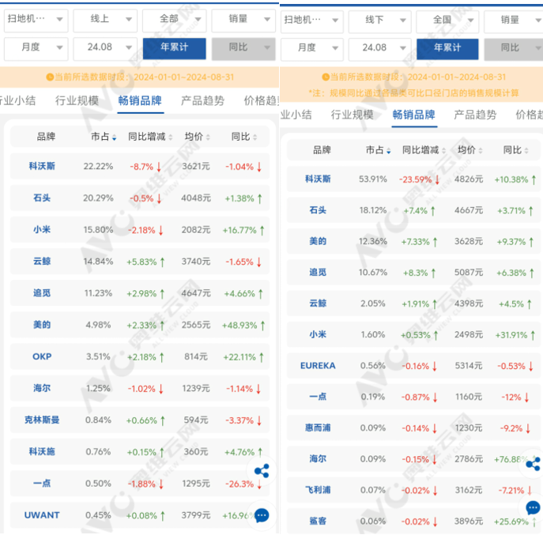Viewport: 543px width, 535px height.
Task: Open 同比 dropdown in left panel
Action: [x=243, y=47]
